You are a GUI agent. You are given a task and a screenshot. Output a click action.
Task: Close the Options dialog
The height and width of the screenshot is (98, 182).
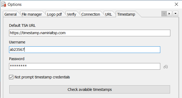tap(176, 4)
